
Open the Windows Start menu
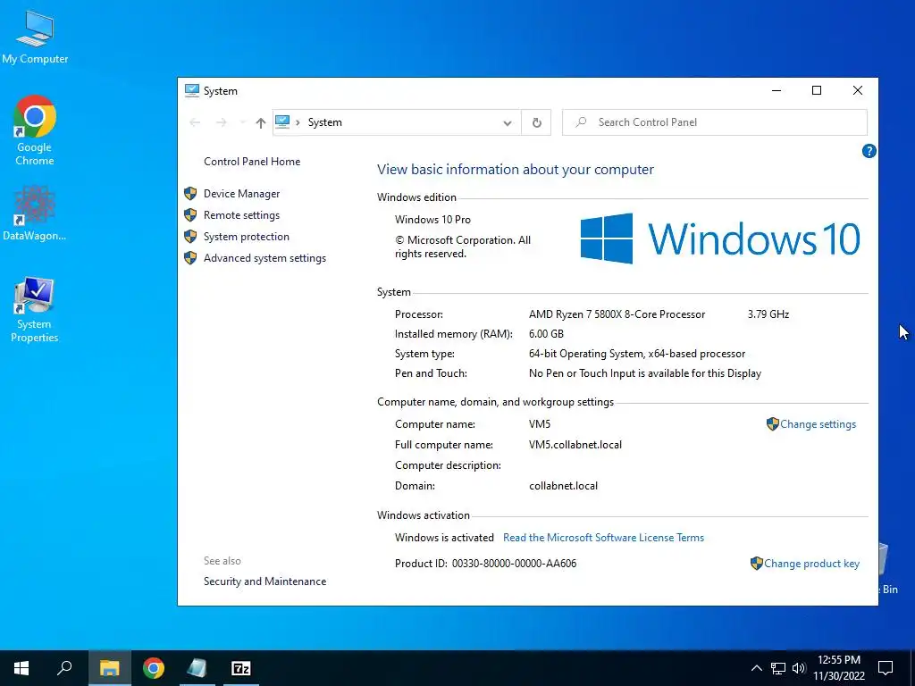pyautogui.click(x=21, y=668)
